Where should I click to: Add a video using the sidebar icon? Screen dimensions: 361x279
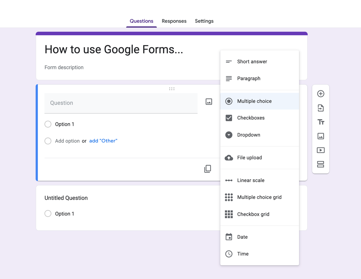click(x=321, y=150)
